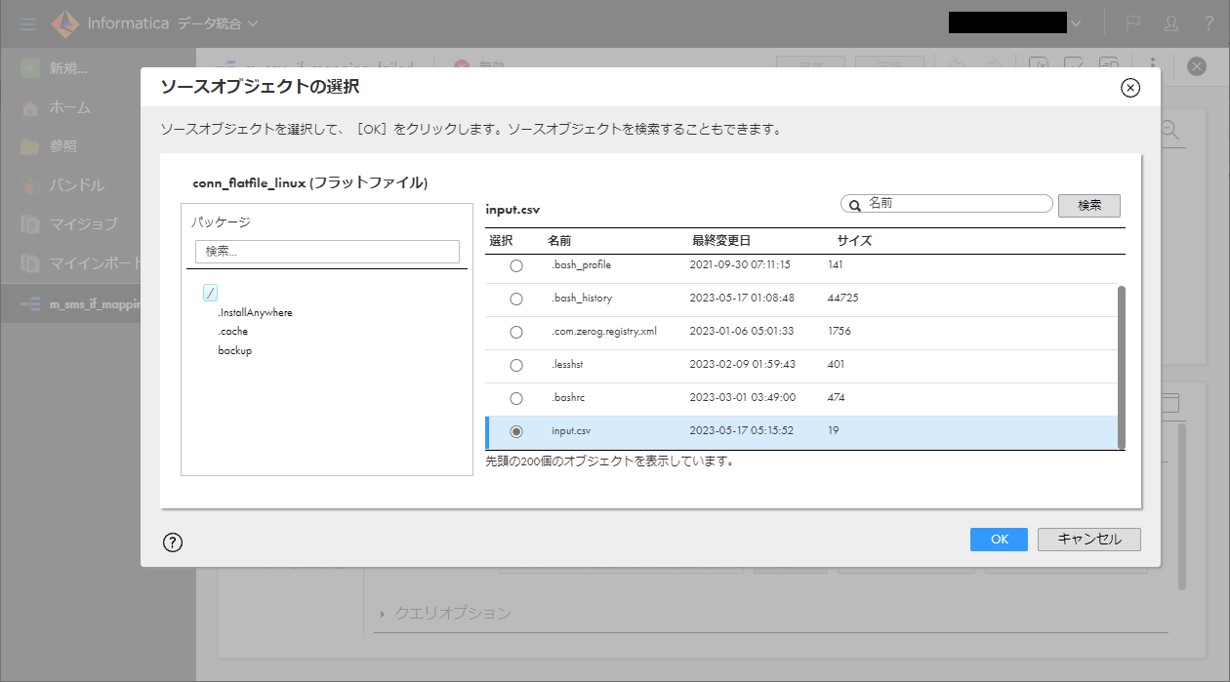This screenshot has width=1230, height=682.
Task: Click the Informatica logo
Action: 64,23
